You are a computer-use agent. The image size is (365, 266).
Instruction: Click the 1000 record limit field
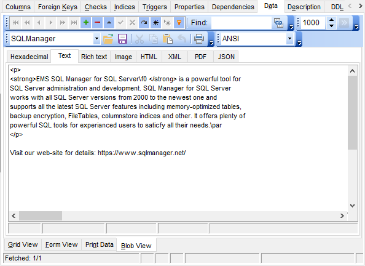tap(313, 23)
